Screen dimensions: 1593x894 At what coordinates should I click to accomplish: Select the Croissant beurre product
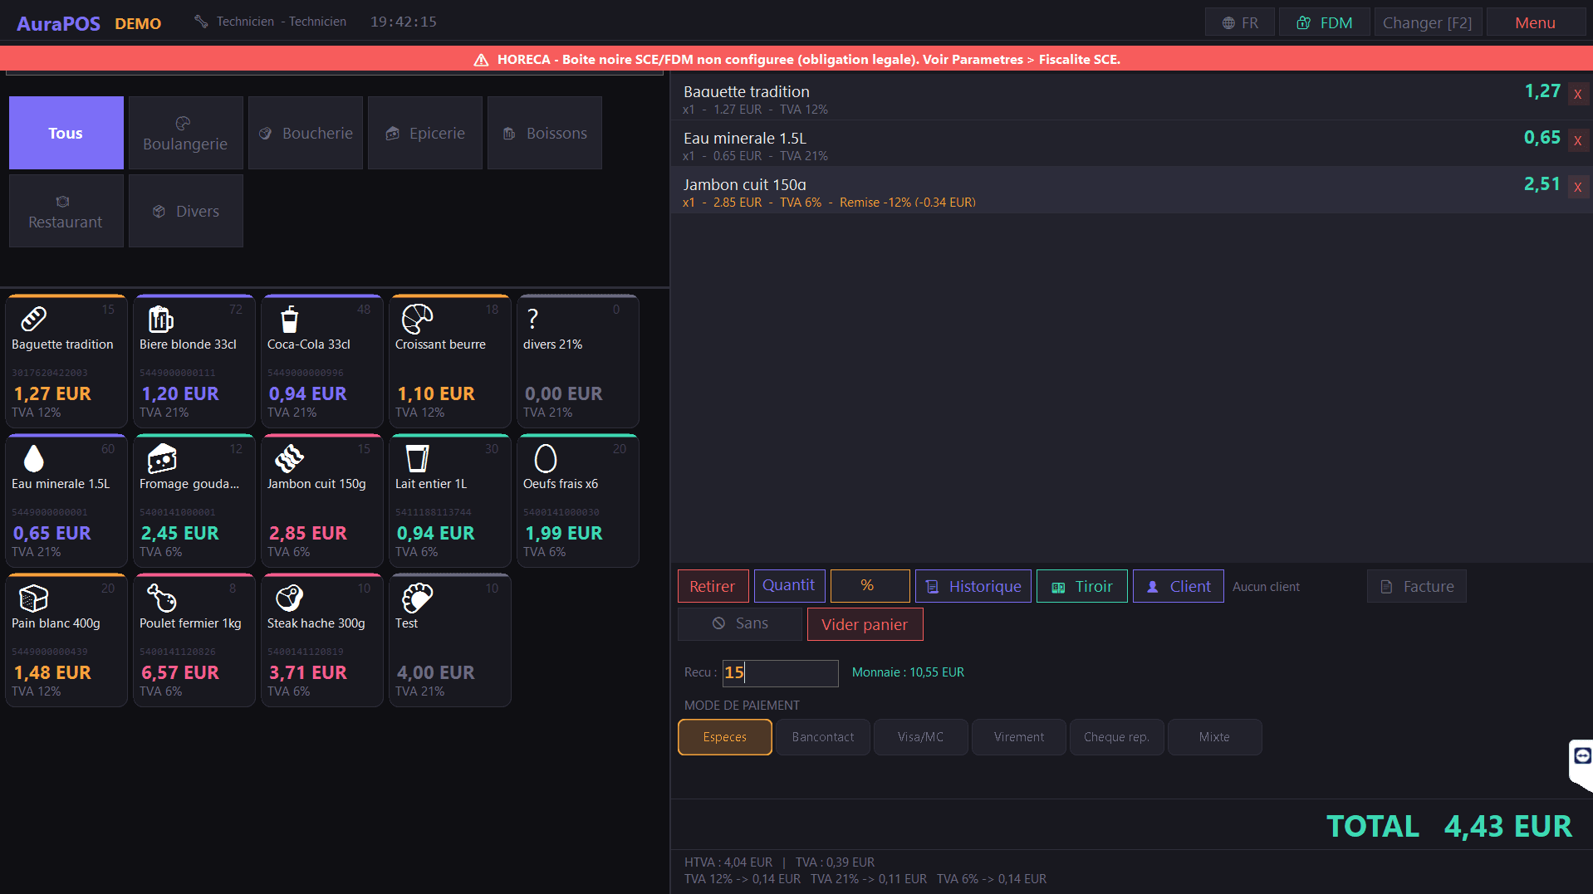(x=450, y=361)
